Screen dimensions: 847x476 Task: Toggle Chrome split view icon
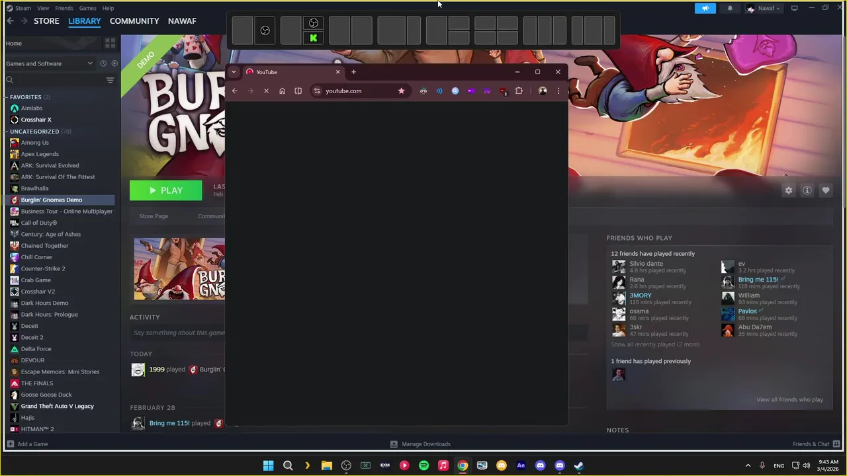coord(298,91)
